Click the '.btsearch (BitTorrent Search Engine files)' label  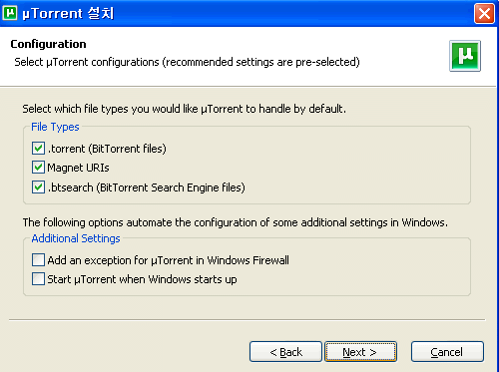[x=147, y=187]
